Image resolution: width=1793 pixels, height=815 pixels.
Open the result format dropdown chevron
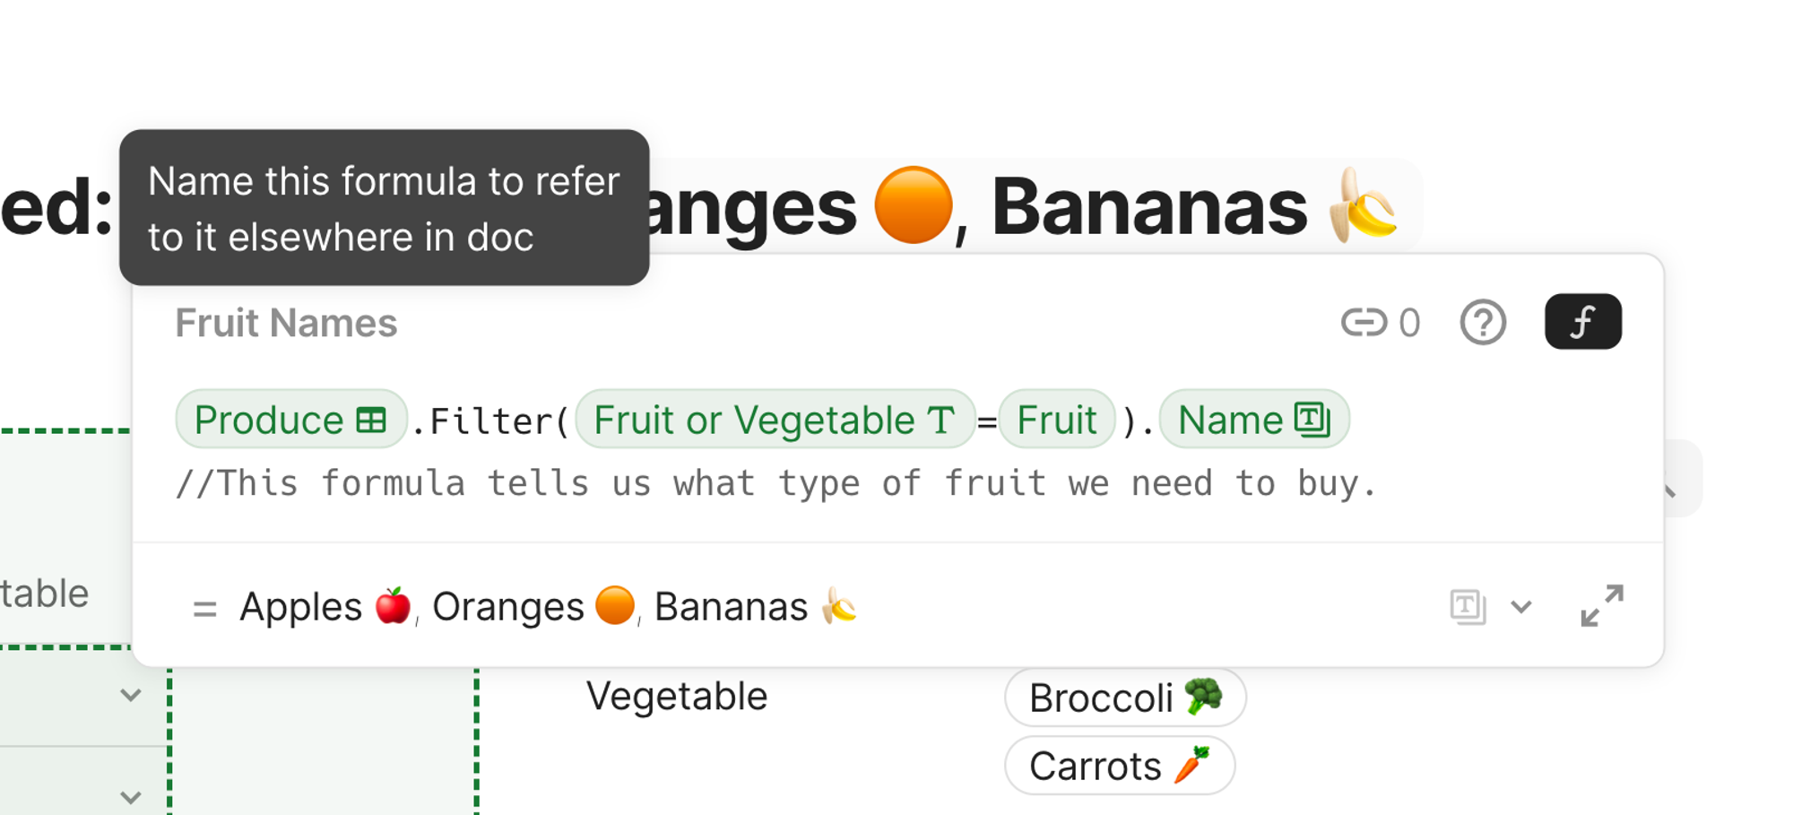click(x=1521, y=607)
